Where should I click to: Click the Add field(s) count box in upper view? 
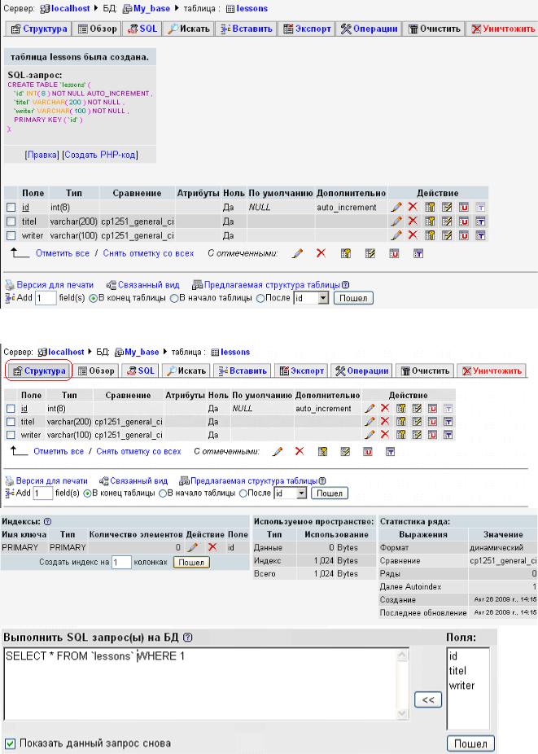[46, 298]
